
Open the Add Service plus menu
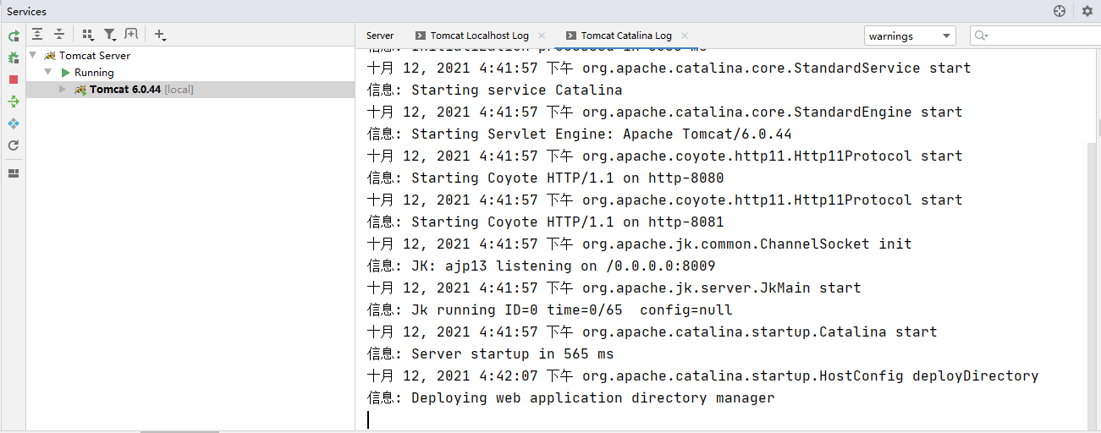click(x=161, y=35)
